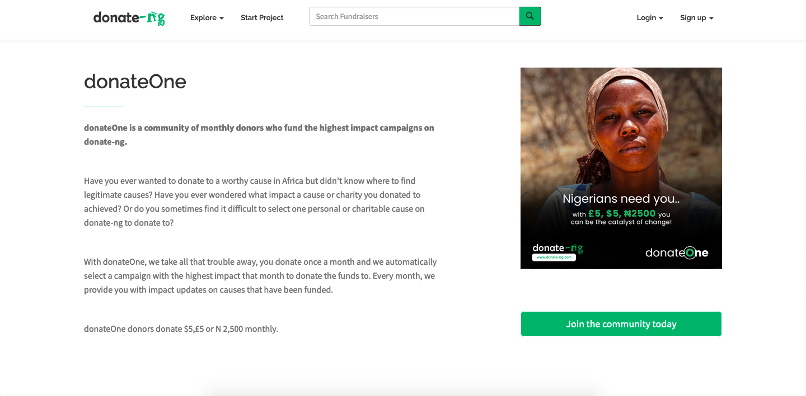
Task: Expand the Explore menu chevron
Action: coord(222,18)
